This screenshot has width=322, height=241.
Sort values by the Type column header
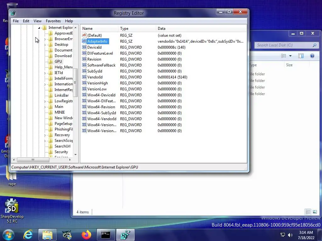tap(137, 29)
